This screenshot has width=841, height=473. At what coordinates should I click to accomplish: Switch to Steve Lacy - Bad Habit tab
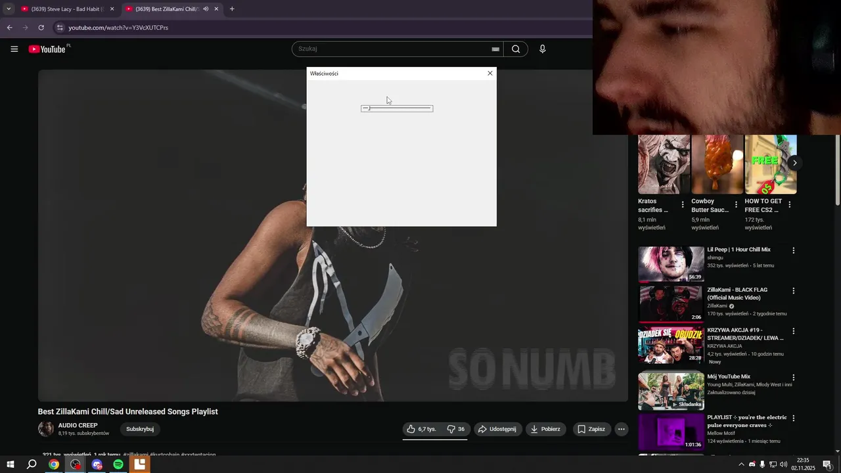[67, 9]
